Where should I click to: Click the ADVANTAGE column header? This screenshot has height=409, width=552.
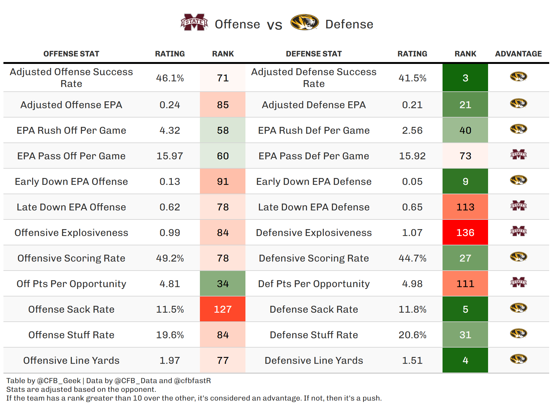(x=518, y=54)
